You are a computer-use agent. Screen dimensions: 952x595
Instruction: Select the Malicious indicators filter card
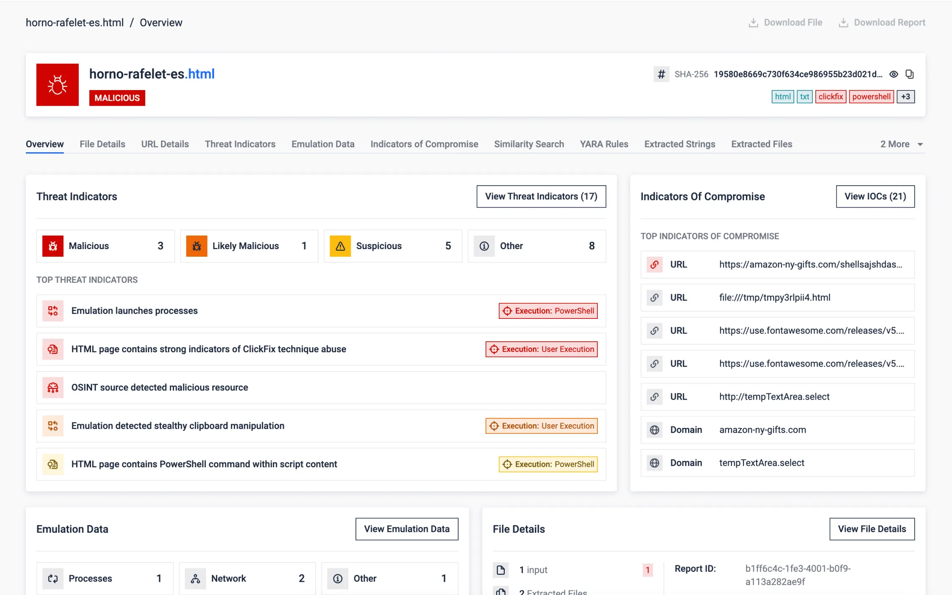tap(105, 246)
